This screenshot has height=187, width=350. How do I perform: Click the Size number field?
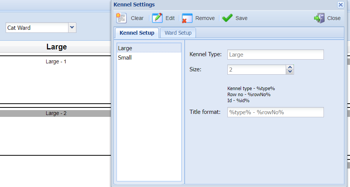[x=257, y=70]
